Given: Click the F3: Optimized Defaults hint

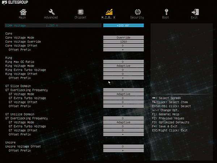Looking at the screenshot, I should pos(170,122).
